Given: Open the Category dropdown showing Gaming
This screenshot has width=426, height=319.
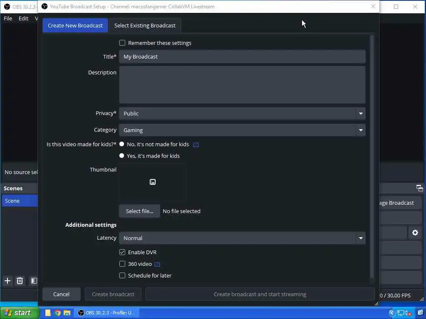Looking at the screenshot, I should (x=242, y=130).
